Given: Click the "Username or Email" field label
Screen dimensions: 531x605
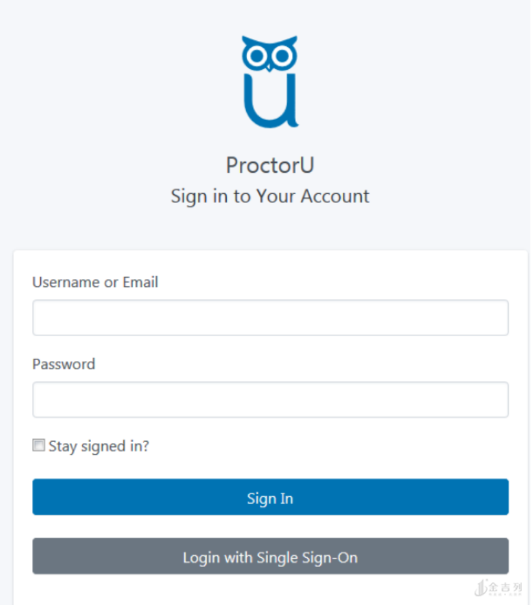Looking at the screenshot, I should click(95, 282).
